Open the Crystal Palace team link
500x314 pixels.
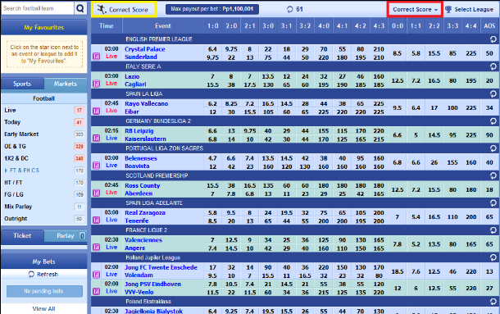tap(145, 49)
